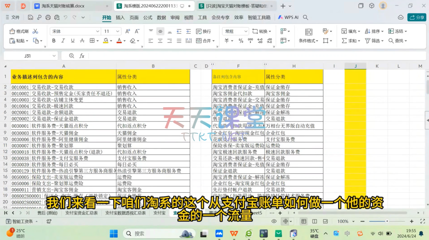The height and width of the screenshot is (240, 429).
Task: Expand the font size dropdown showing 11
Action: click(111, 31)
